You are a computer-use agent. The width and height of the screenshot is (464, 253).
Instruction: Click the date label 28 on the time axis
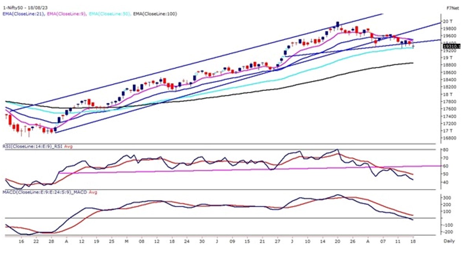pyautogui.click(x=51, y=241)
